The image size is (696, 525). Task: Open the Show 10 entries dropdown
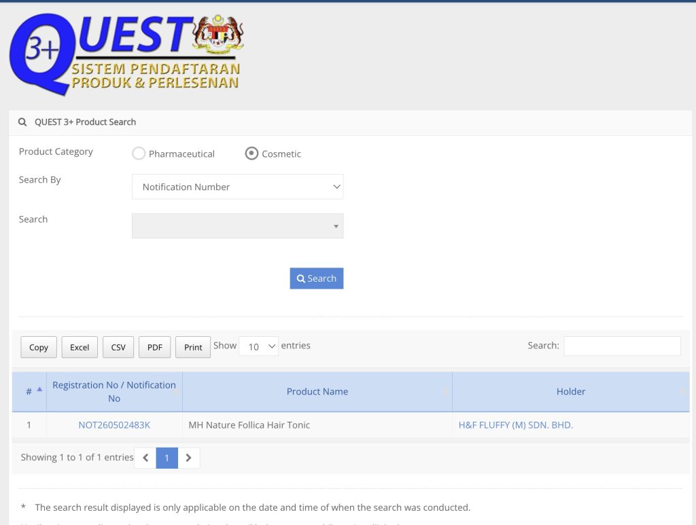coord(259,346)
